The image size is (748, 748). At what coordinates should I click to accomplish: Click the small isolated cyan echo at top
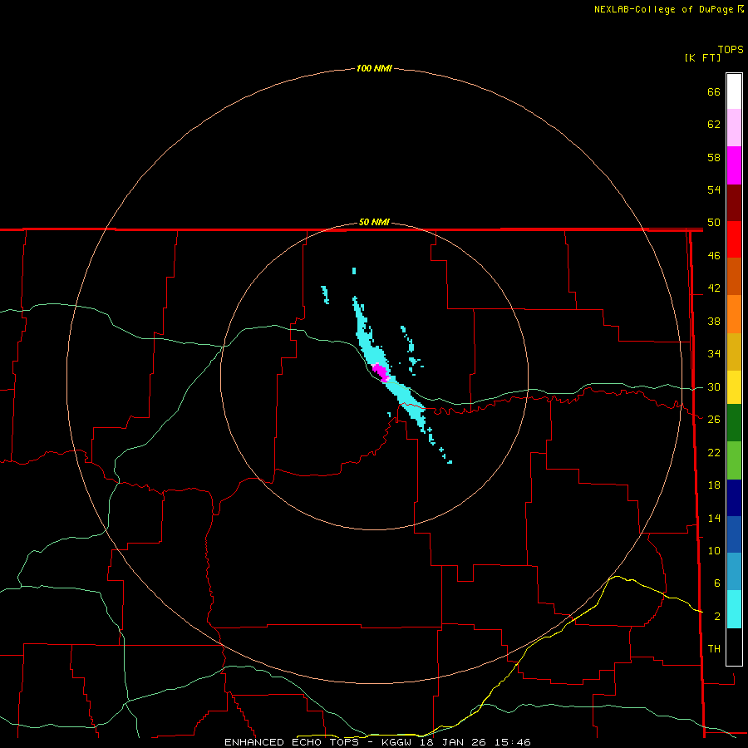coord(354,271)
